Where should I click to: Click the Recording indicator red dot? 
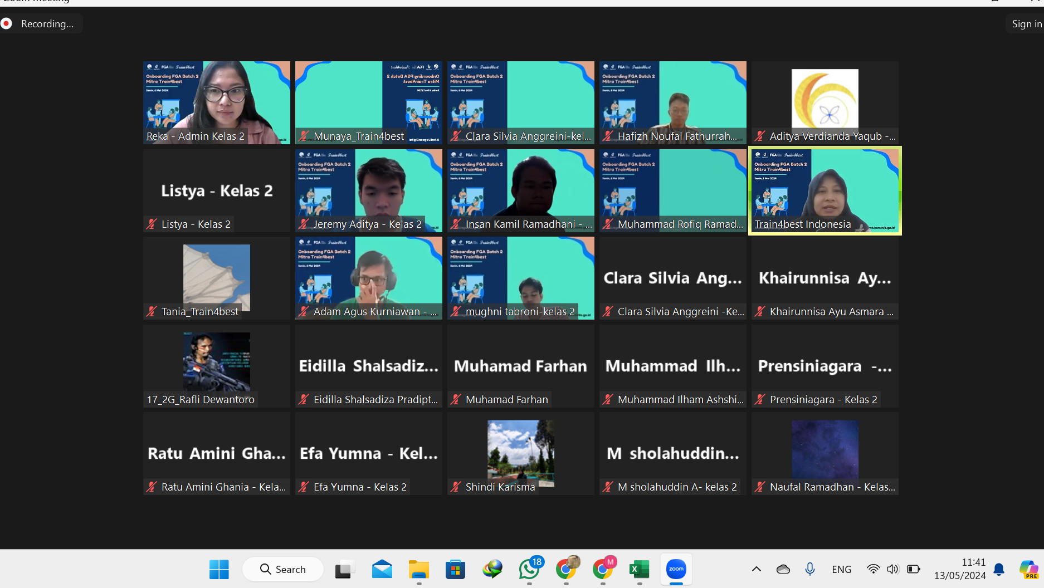[7, 23]
